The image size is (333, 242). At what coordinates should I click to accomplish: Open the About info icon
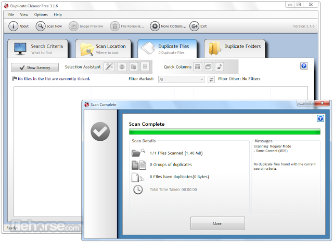[x=13, y=26]
